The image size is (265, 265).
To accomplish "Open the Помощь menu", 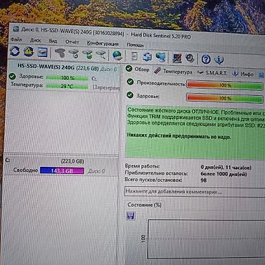I will point(135,44).
